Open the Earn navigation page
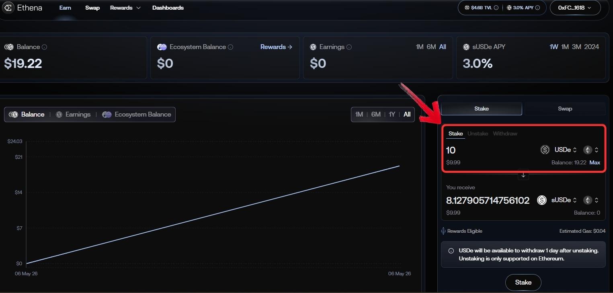Screen dimensions: 613x293 65,8
